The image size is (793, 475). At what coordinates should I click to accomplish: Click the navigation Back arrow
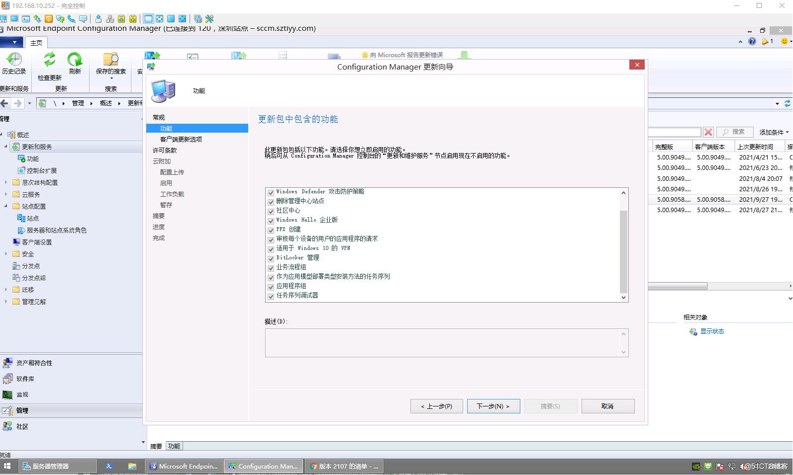[x=4, y=103]
